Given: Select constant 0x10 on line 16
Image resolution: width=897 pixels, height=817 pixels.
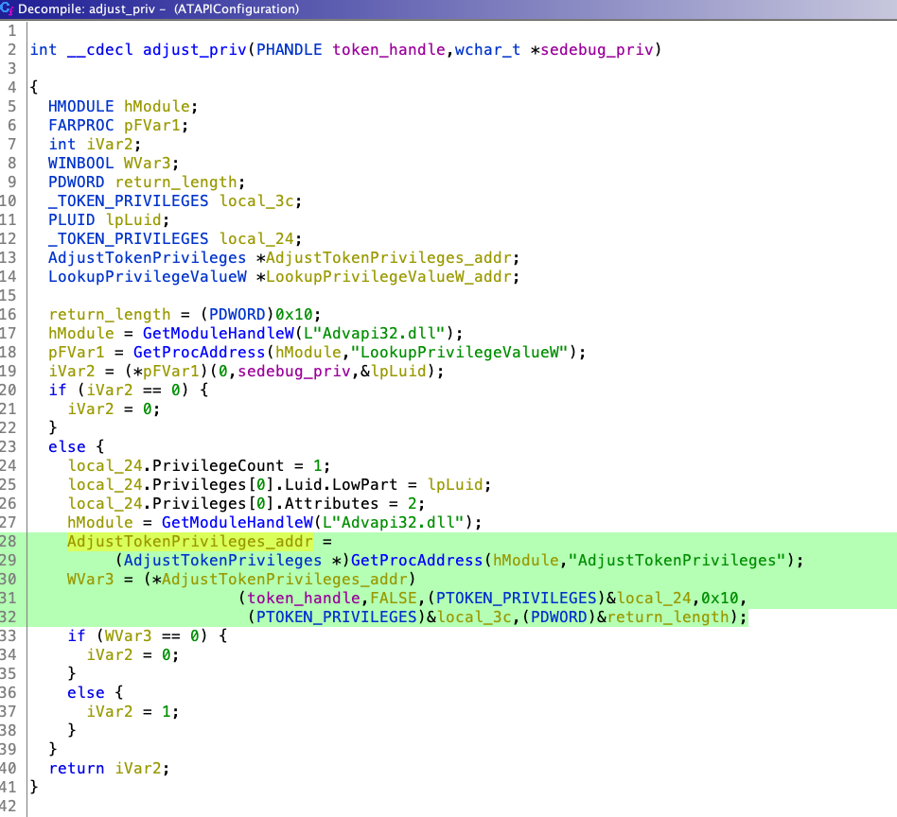Looking at the screenshot, I should (x=293, y=315).
